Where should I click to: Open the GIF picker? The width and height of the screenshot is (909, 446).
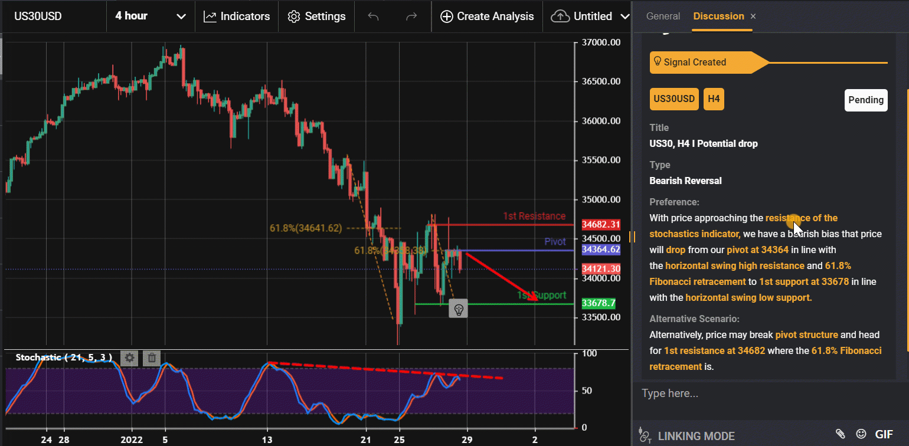click(884, 435)
